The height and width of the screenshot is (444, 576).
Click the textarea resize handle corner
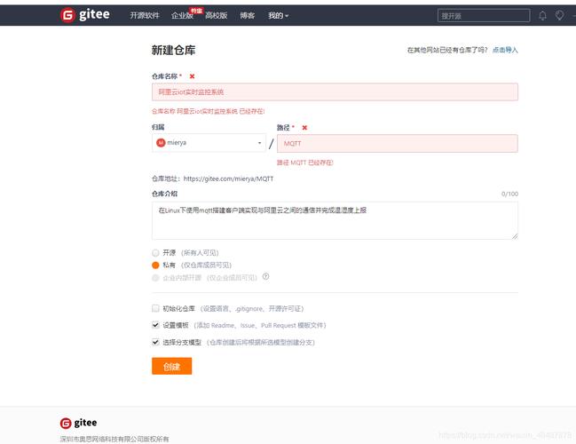tap(515, 236)
